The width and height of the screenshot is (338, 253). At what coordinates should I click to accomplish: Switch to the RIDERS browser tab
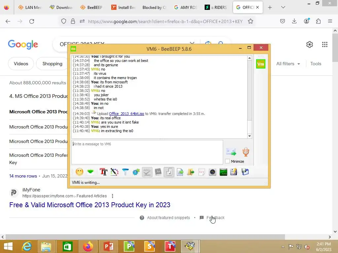click(x=216, y=7)
